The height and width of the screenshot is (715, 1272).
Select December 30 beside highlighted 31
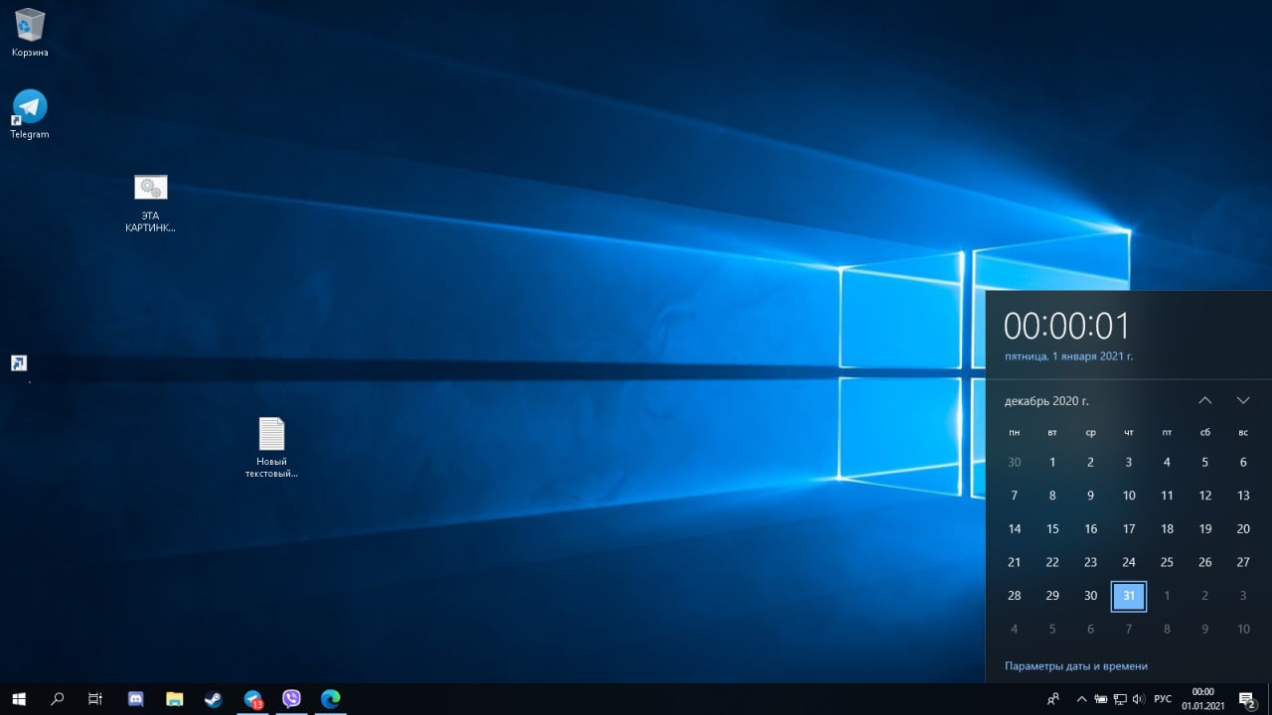point(1091,596)
